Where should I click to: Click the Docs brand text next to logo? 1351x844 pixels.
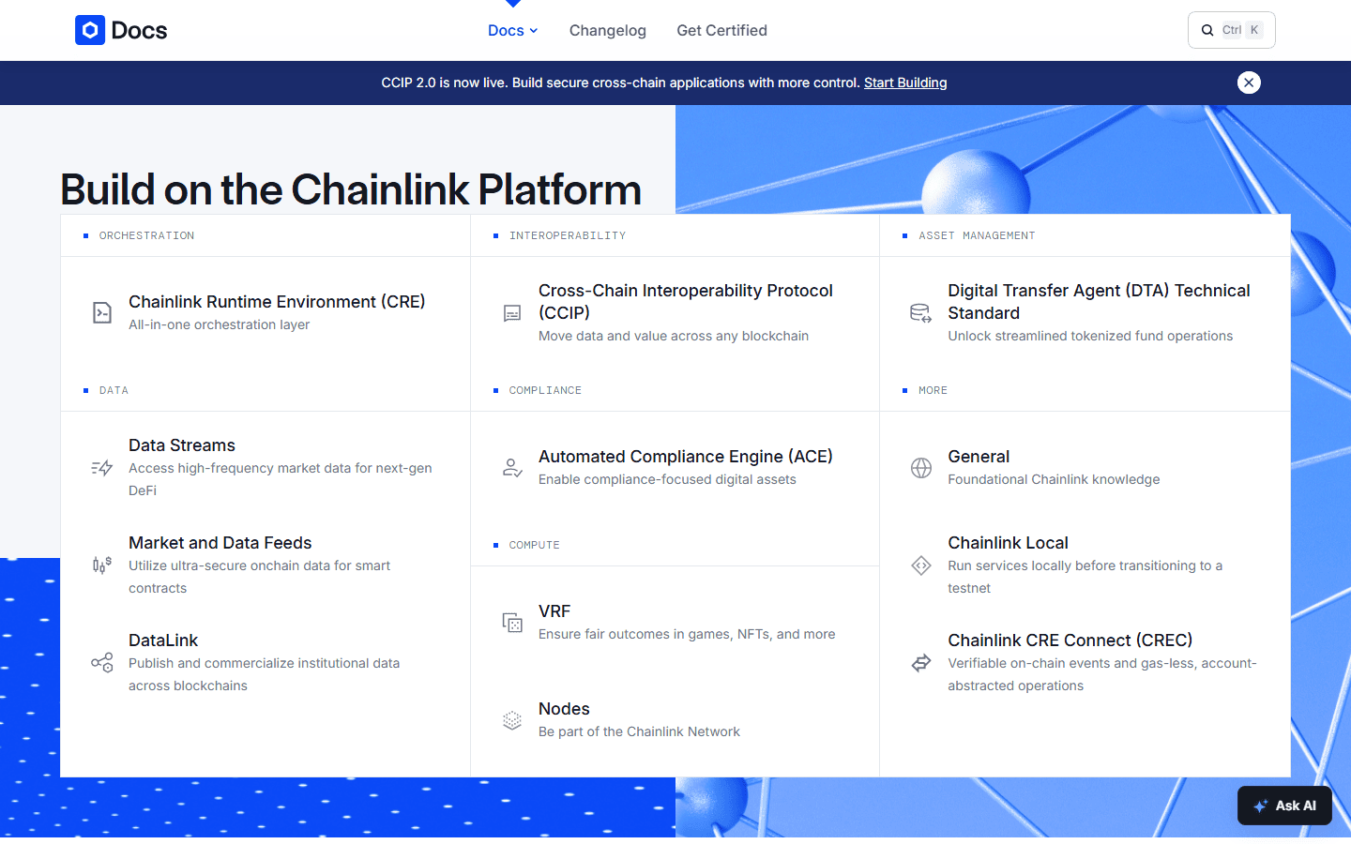point(139,30)
